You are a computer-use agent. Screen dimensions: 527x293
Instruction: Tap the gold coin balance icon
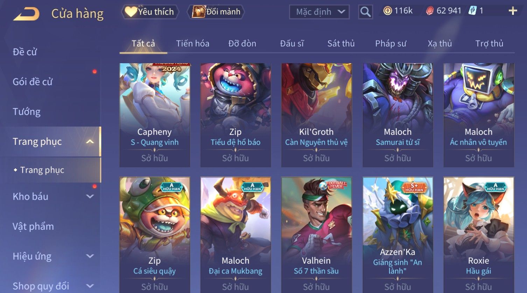(387, 11)
